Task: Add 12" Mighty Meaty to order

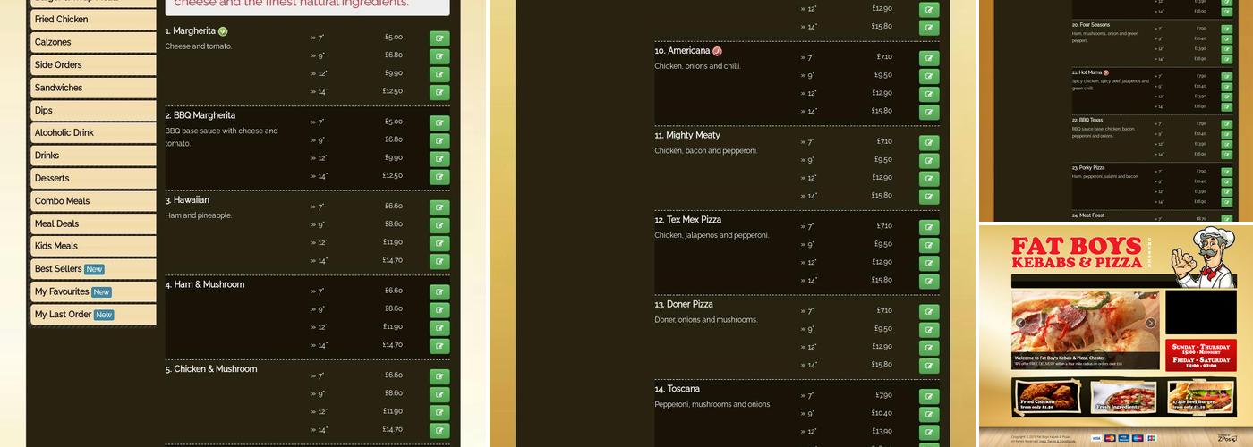Action: tap(929, 179)
